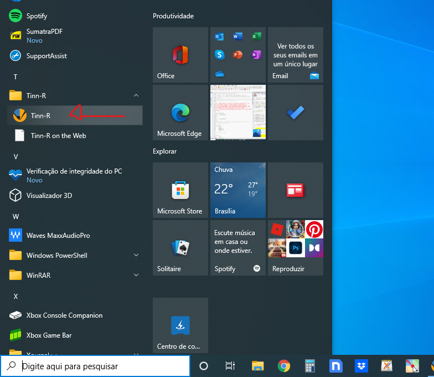Jump to letter V index header
Screen dimensions: 434x377
15,156
